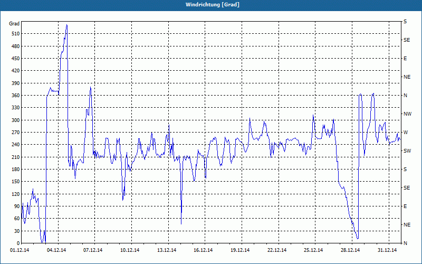The height and width of the screenshot is (264, 422).
Task: Select the 150 degree tick label
Action: pyautogui.click(x=16, y=182)
